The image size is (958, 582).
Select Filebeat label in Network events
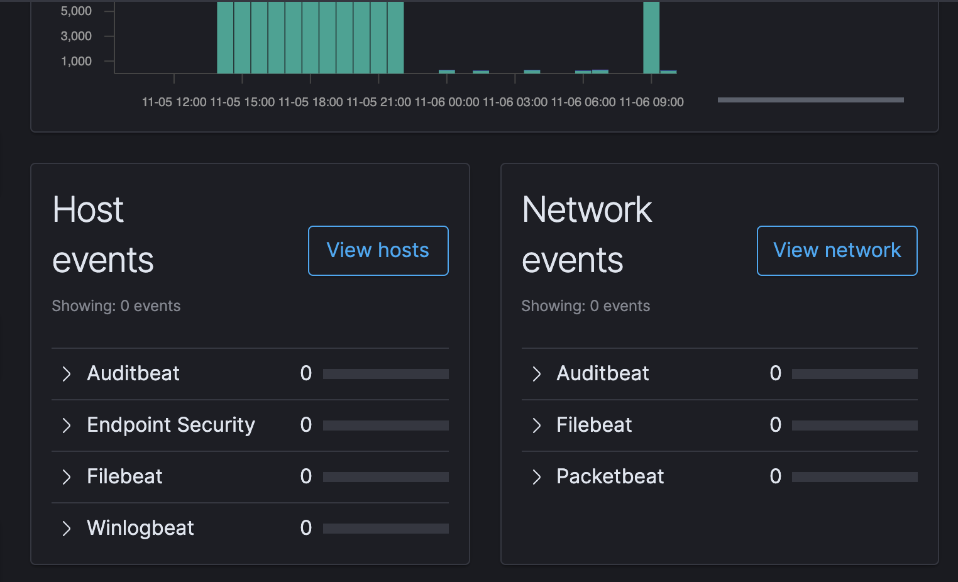pos(594,425)
